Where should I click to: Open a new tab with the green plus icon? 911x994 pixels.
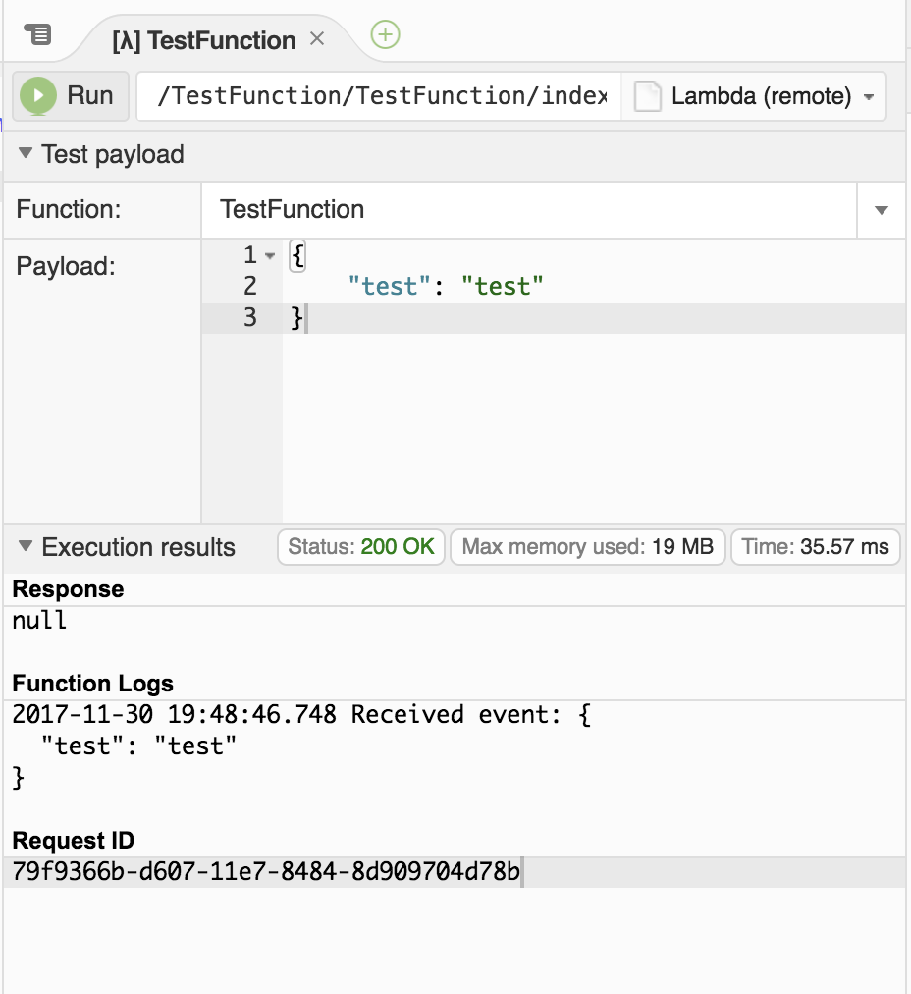pos(384,34)
